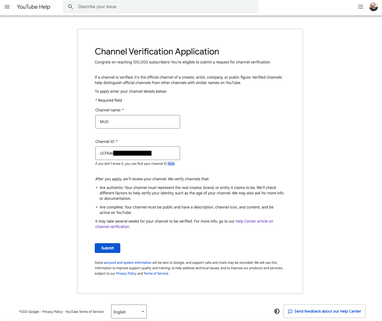Open the Privacy Policy link below Submit

tap(126, 274)
